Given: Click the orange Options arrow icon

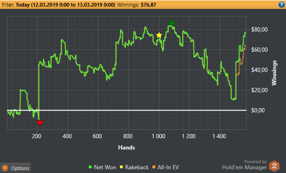Looking at the screenshot, I should coord(5,168).
